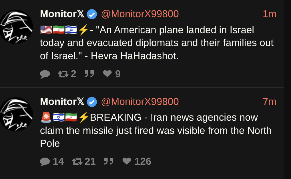291x179 pixels.
Task: Click verified badge on the second tweet
Action: coord(92,102)
